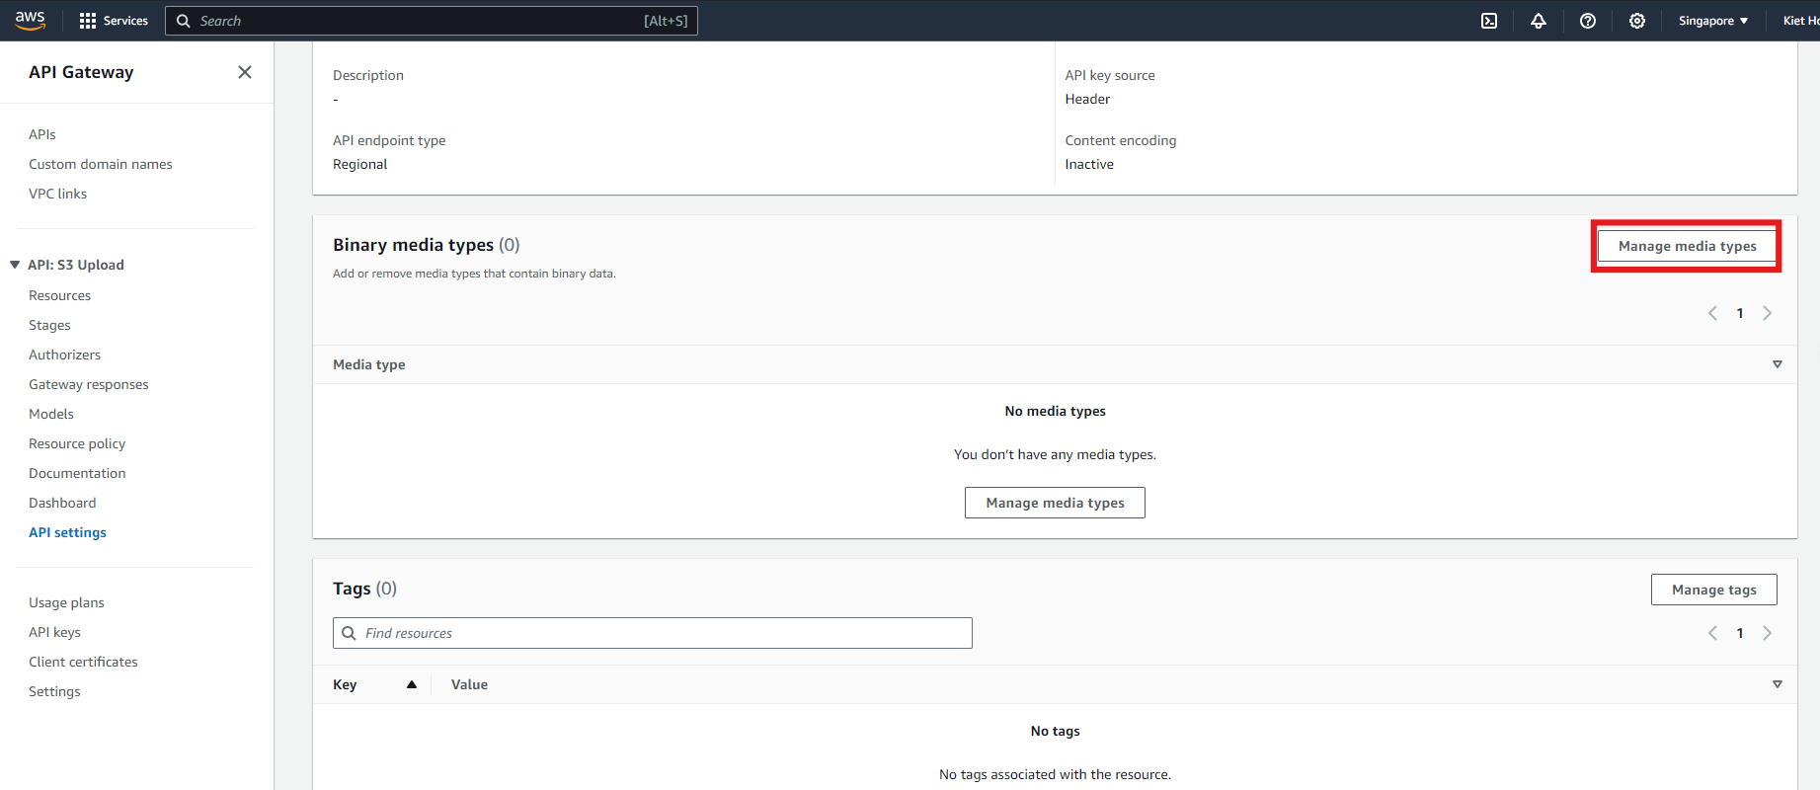Viewport: 1820px width, 790px height.
Task: Open Media type column options triangle
Action: (1778, 364)
